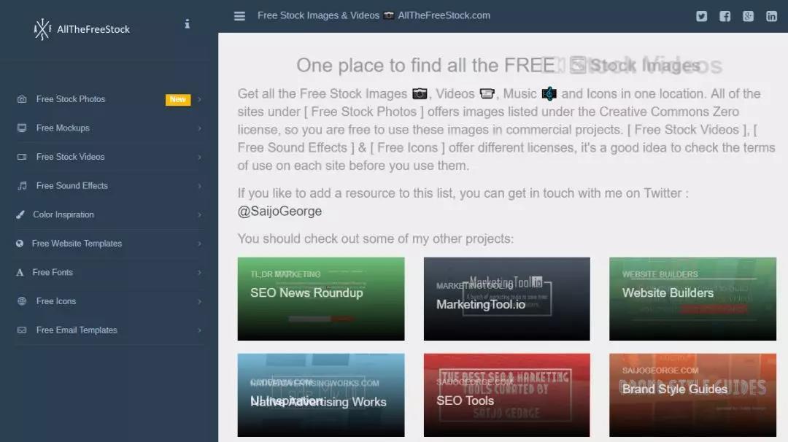Expand Free Sound Effects chevron
The image size is (788, 442).
(199, 186)
